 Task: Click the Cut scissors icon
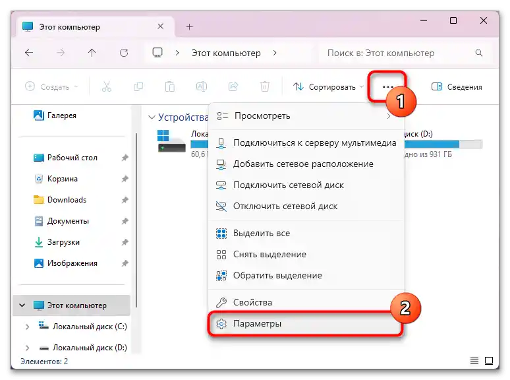coord(106,86)
